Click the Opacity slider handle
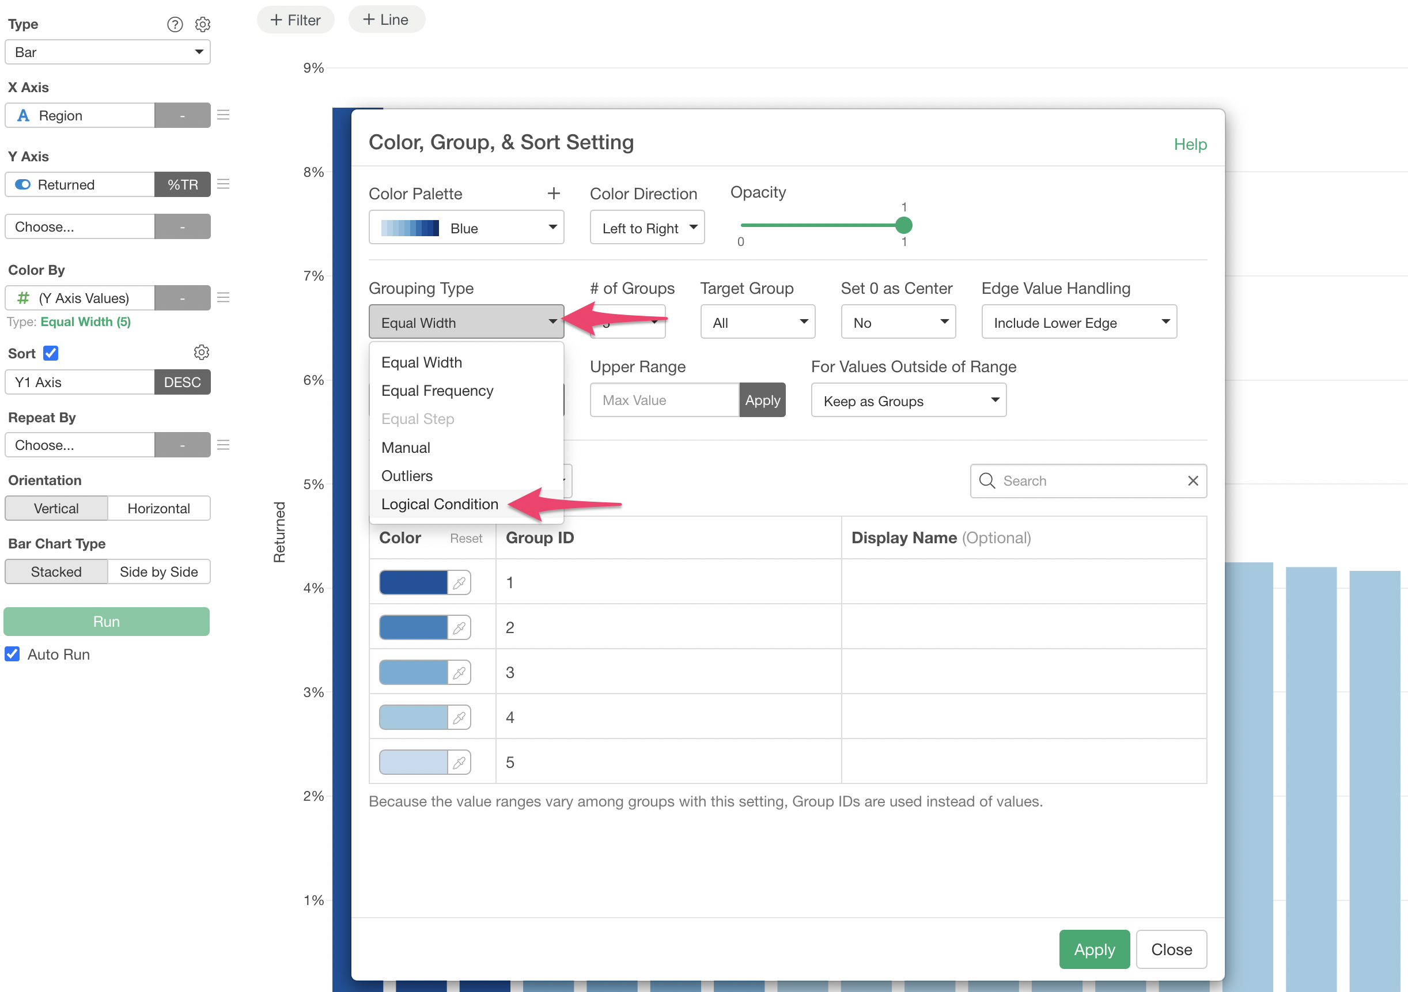 903,226
